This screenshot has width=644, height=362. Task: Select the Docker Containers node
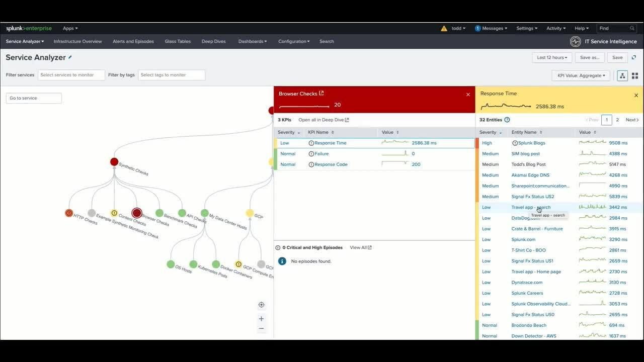point(216,264)
